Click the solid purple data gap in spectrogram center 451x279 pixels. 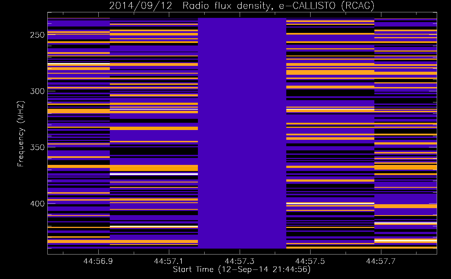click(242, 133)
